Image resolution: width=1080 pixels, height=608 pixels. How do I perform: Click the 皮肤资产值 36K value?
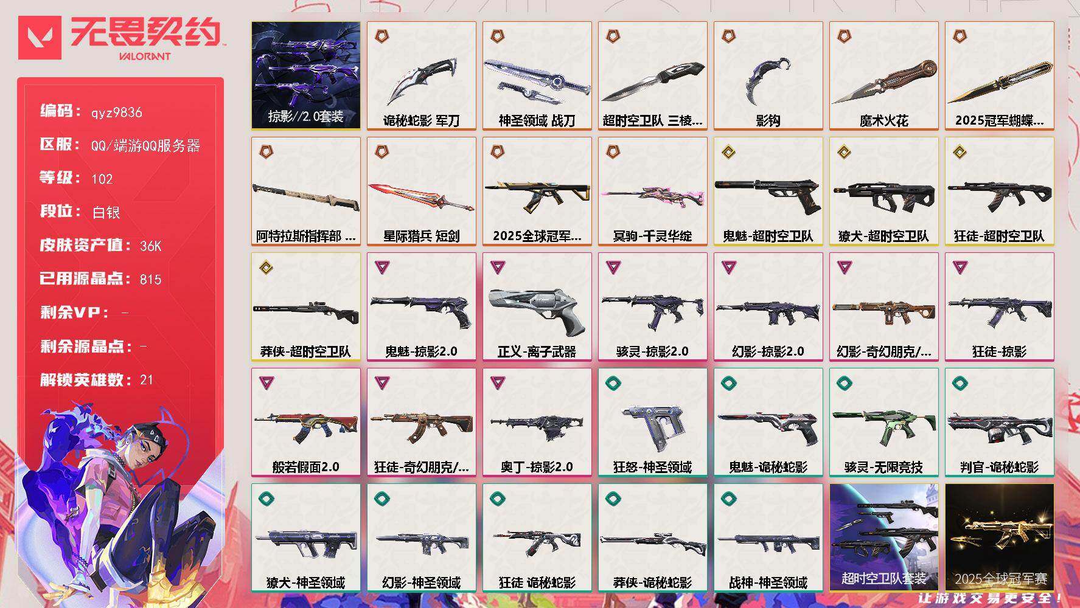[151, 246]
